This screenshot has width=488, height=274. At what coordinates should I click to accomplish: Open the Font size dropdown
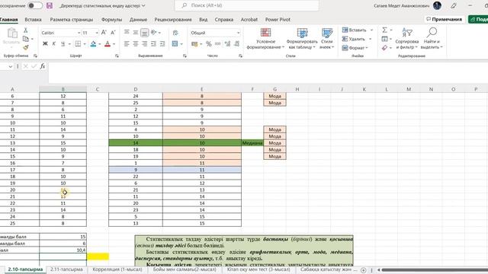click(97, 33)
